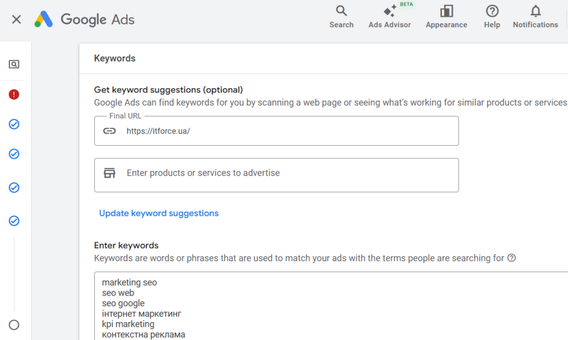The image size is (568, 340).
Task: Go to the step with the red error icon
Action: pos(14,95)
